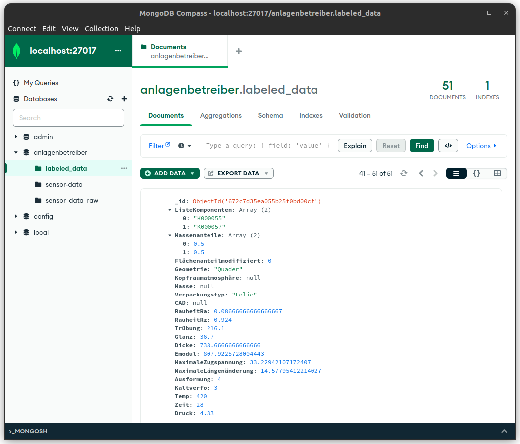The height and width of the screenshot is (444, 520).
Task: Click the Reset button
Action: pyautogui.click(x=391, y=146)
